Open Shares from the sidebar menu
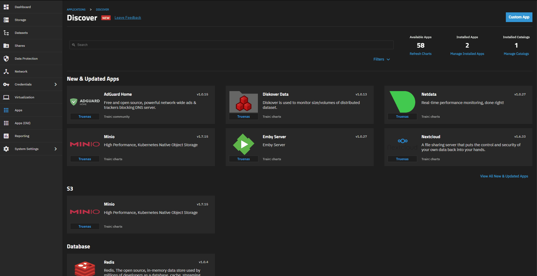The width and height of the screenshot is (537, 276). click(x=20, y=46)
